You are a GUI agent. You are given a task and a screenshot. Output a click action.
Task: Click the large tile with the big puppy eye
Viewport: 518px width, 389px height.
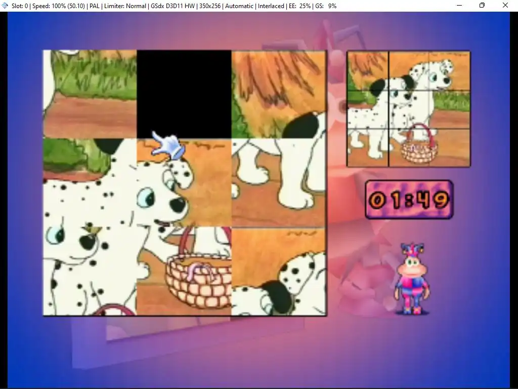point(90,271)
